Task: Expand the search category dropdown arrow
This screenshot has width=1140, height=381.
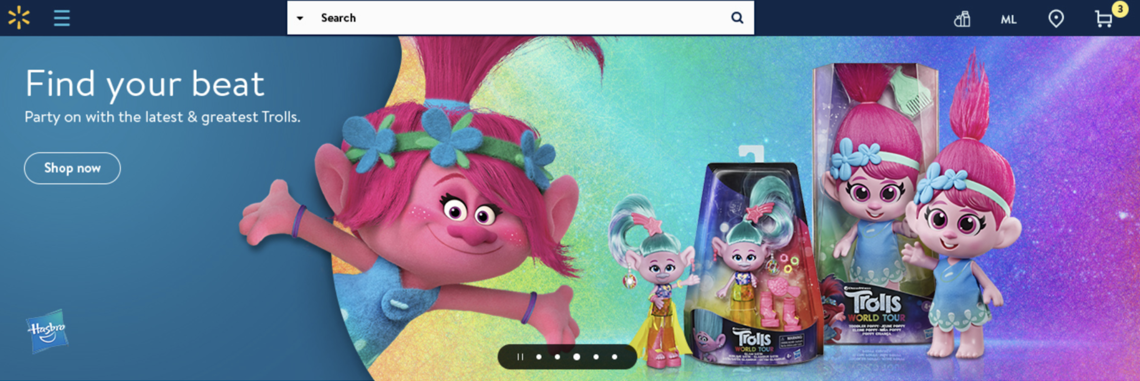Action: pos(300,18)
